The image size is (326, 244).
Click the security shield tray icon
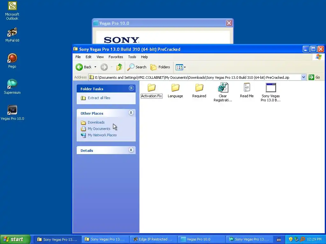[x=291, y=240]
